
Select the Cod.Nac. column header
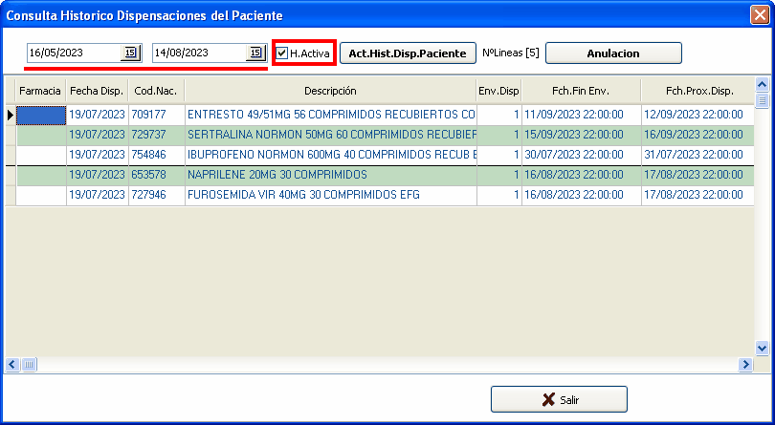(x=156, y=91)
